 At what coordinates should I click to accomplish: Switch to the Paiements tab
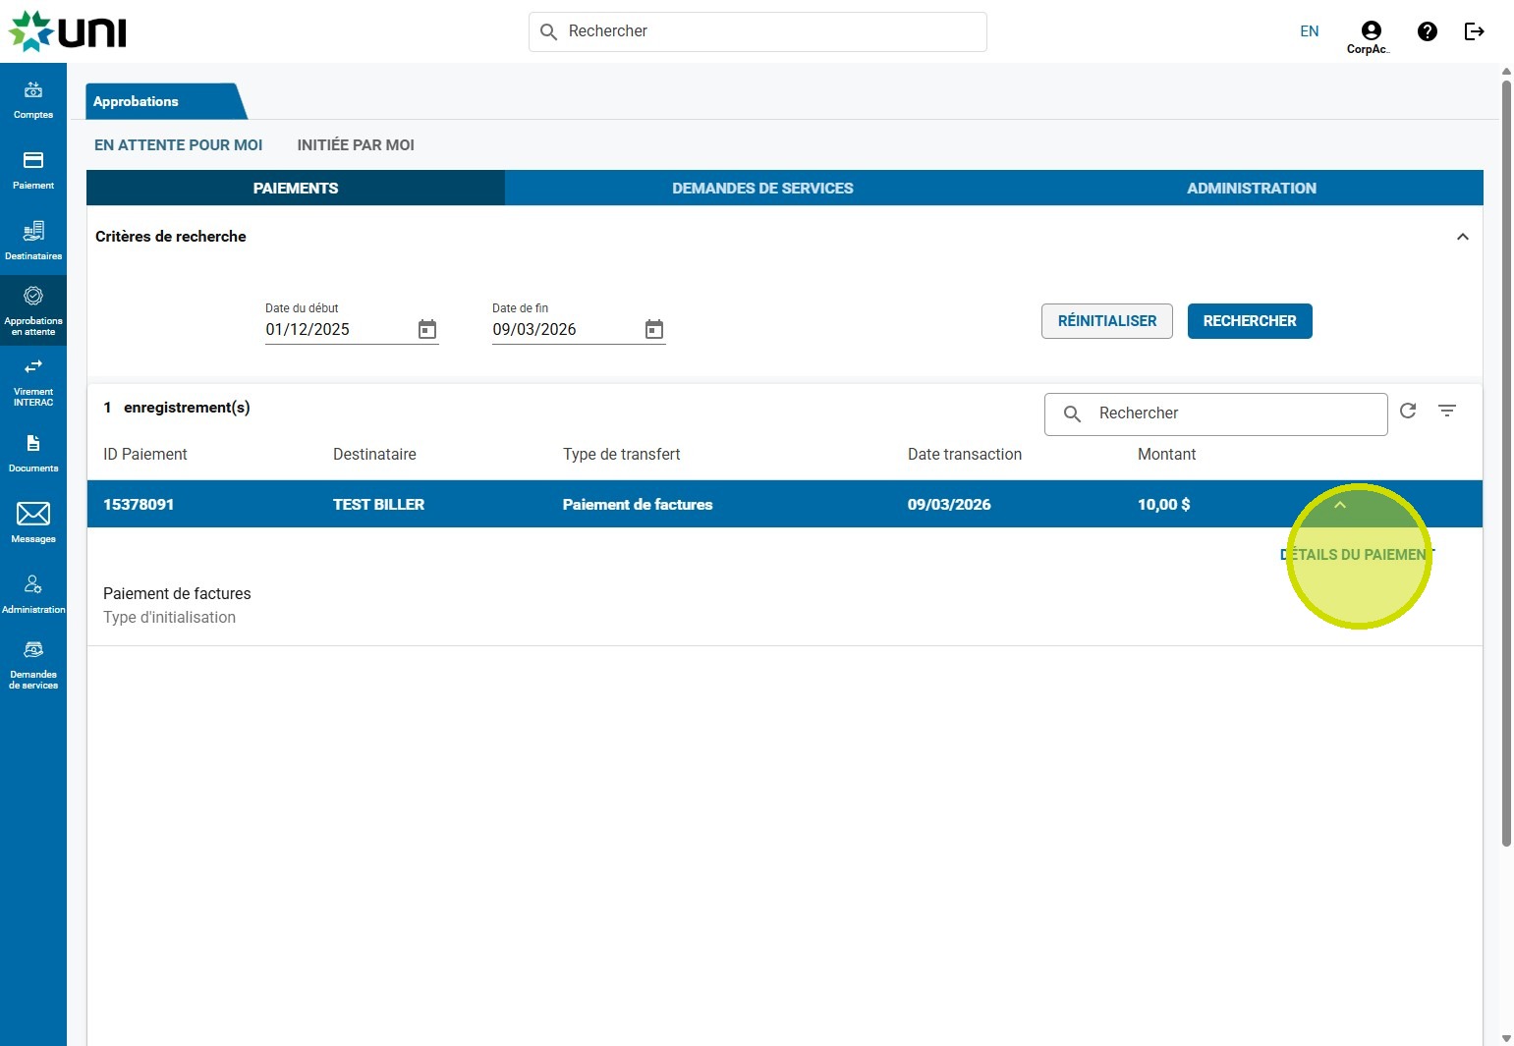(296, 188)
